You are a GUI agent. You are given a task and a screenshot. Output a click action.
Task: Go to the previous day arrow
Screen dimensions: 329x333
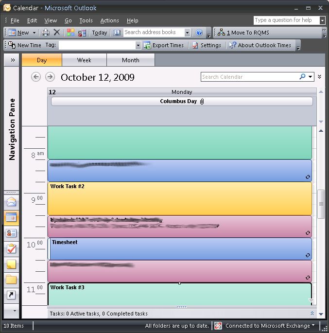pos(35,77)
